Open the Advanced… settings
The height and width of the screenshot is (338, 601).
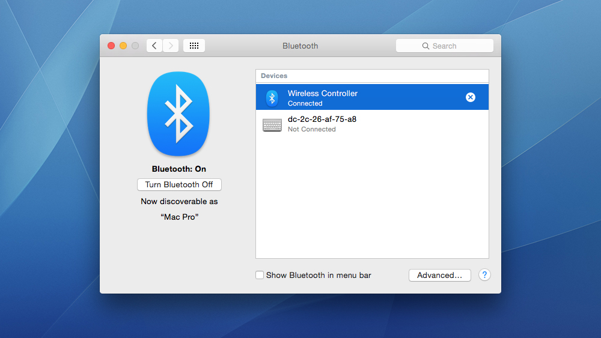click(x=440, y=275)
